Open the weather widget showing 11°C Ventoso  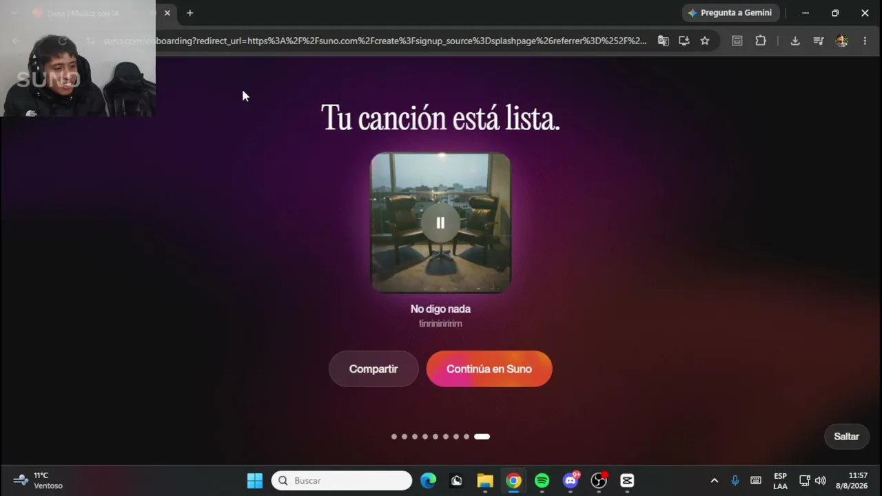click(39, 480)
